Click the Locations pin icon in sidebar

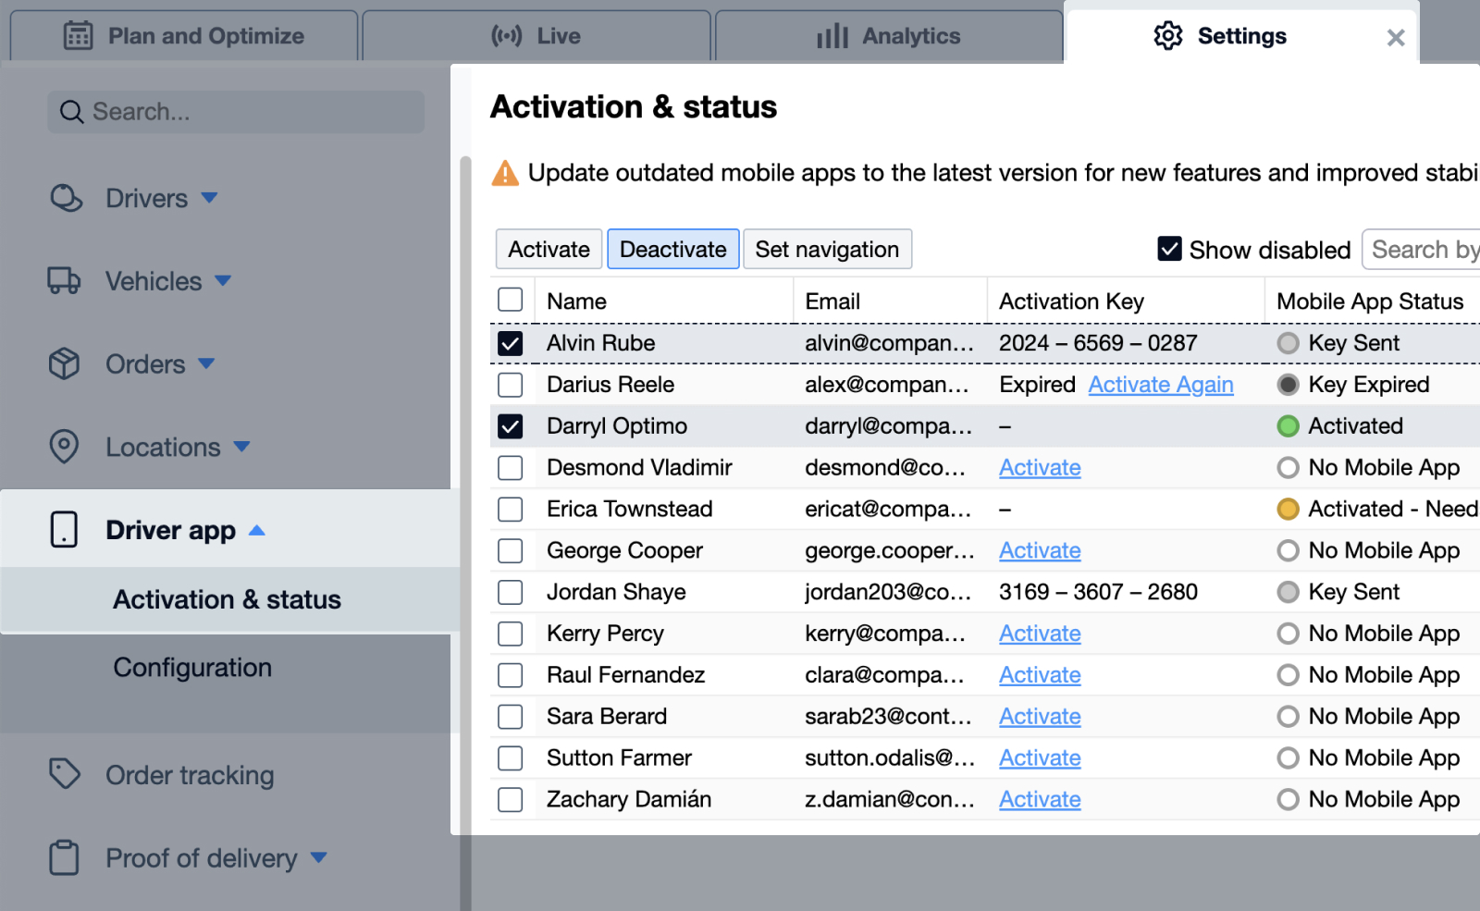64,447
